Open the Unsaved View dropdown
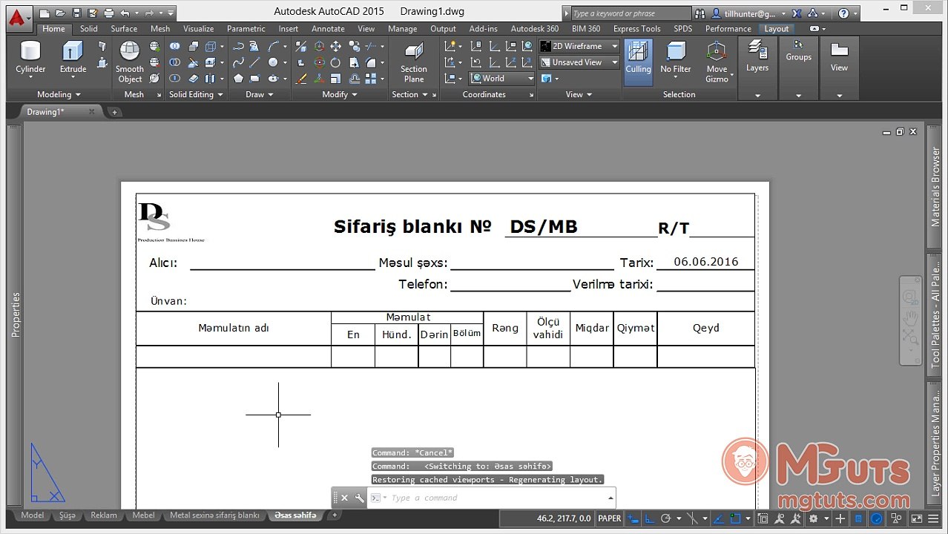Screen dimensions: 948x534 click(x=580, y=62)
